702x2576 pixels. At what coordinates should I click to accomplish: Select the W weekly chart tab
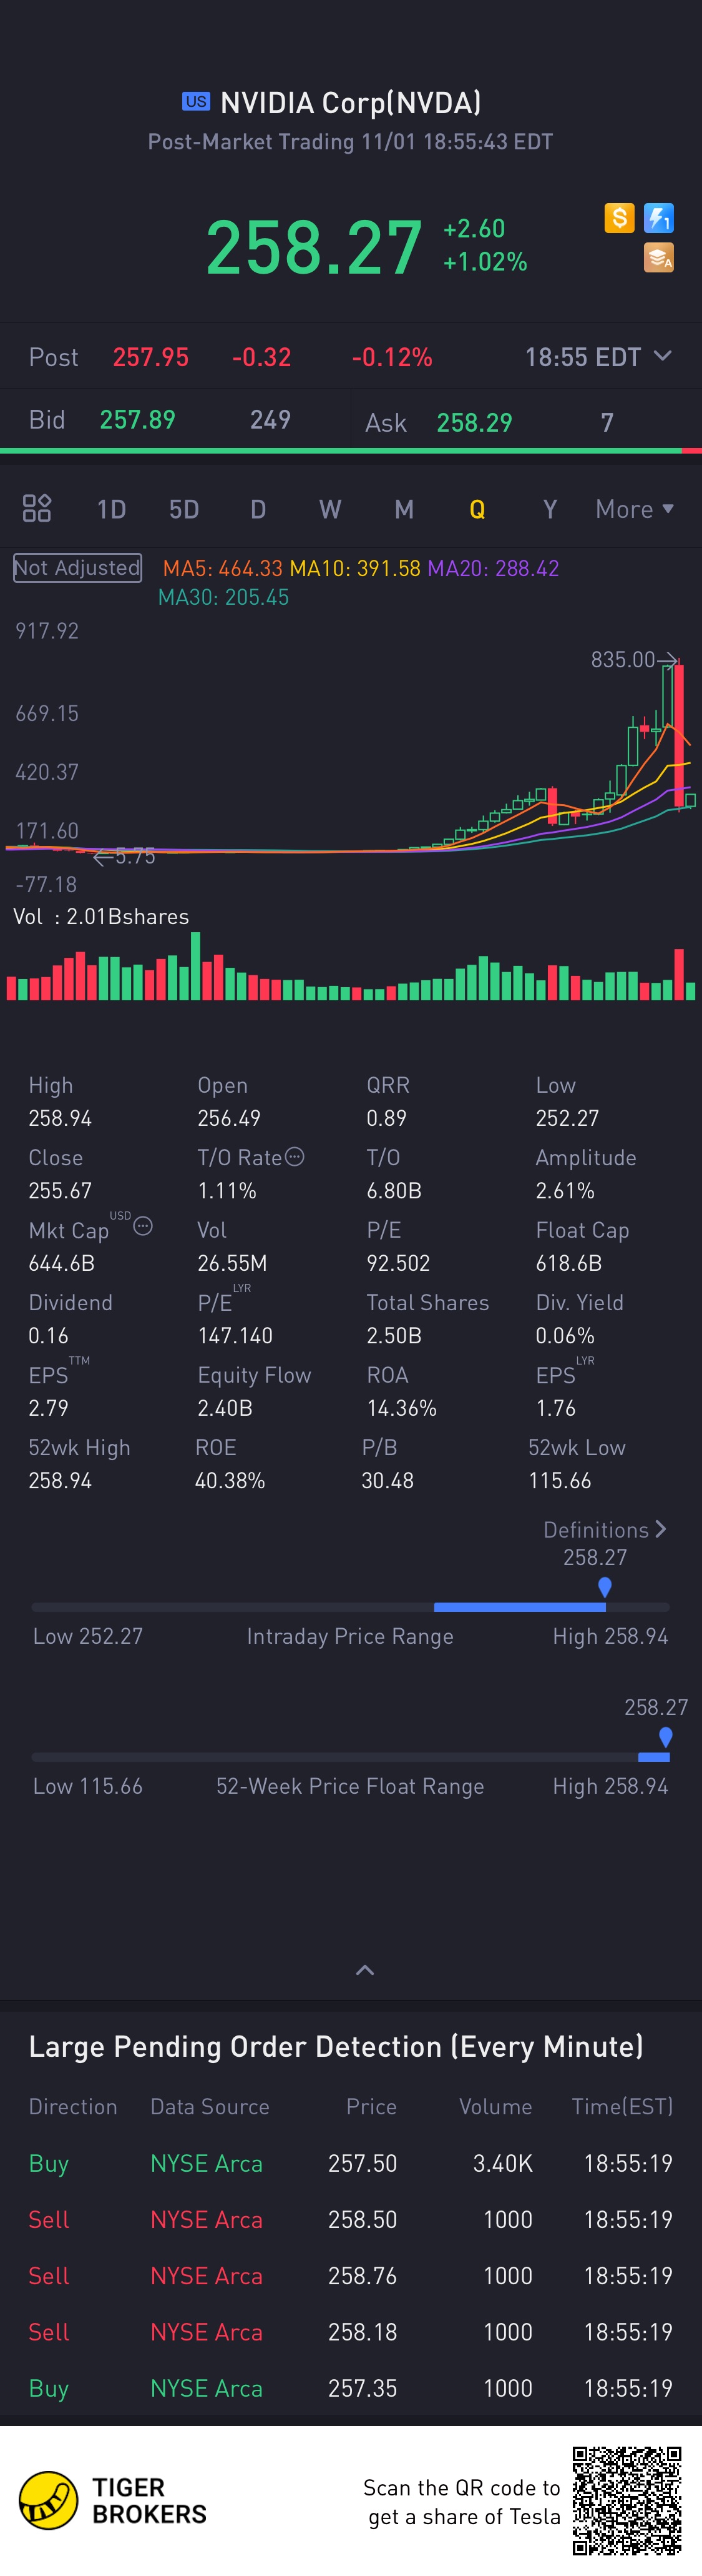(329, 509)
